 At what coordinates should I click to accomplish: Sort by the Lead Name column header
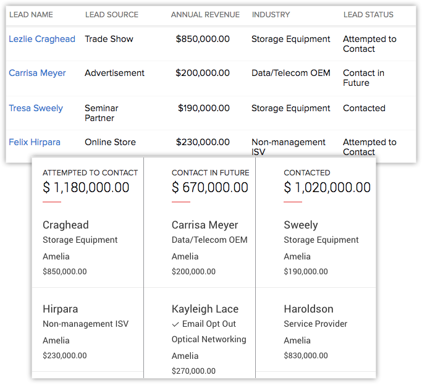(31, 14)
